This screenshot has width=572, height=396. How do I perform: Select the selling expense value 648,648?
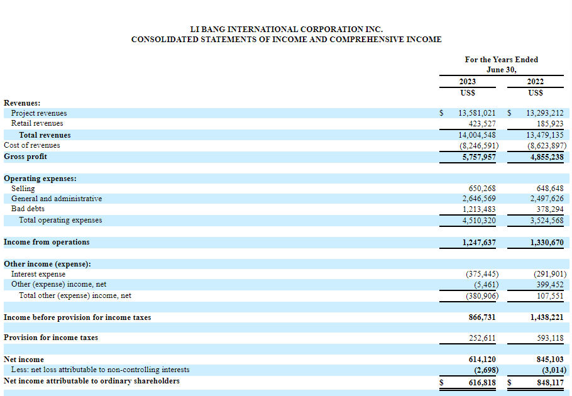tap(550, 189)
